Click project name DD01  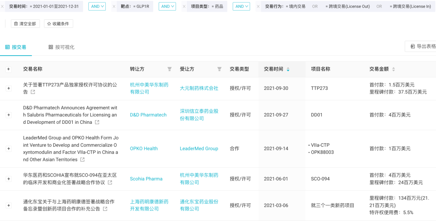(x=317, y=115)
